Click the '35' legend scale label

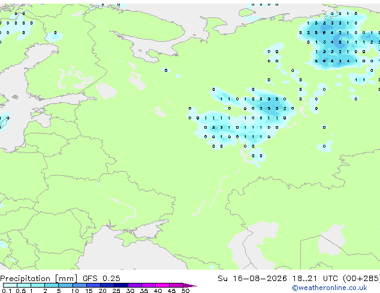144,291
